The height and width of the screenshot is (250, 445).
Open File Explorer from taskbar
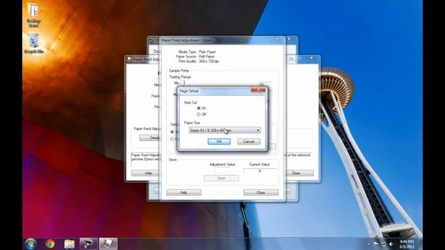(x=70, y=244)
